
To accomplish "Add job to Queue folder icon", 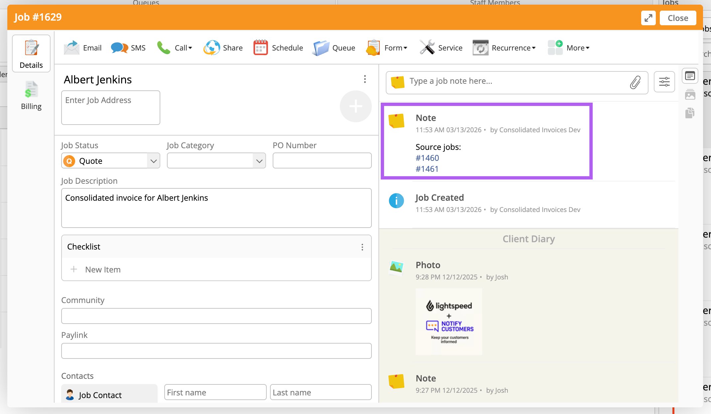I will click(321, 48).
